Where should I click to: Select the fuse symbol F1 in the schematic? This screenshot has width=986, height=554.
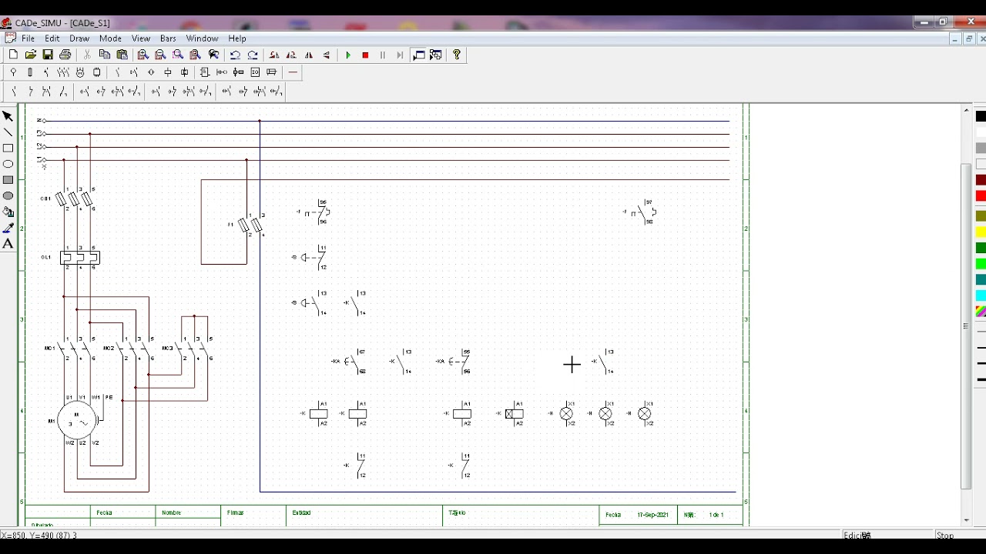coord(250,225)
